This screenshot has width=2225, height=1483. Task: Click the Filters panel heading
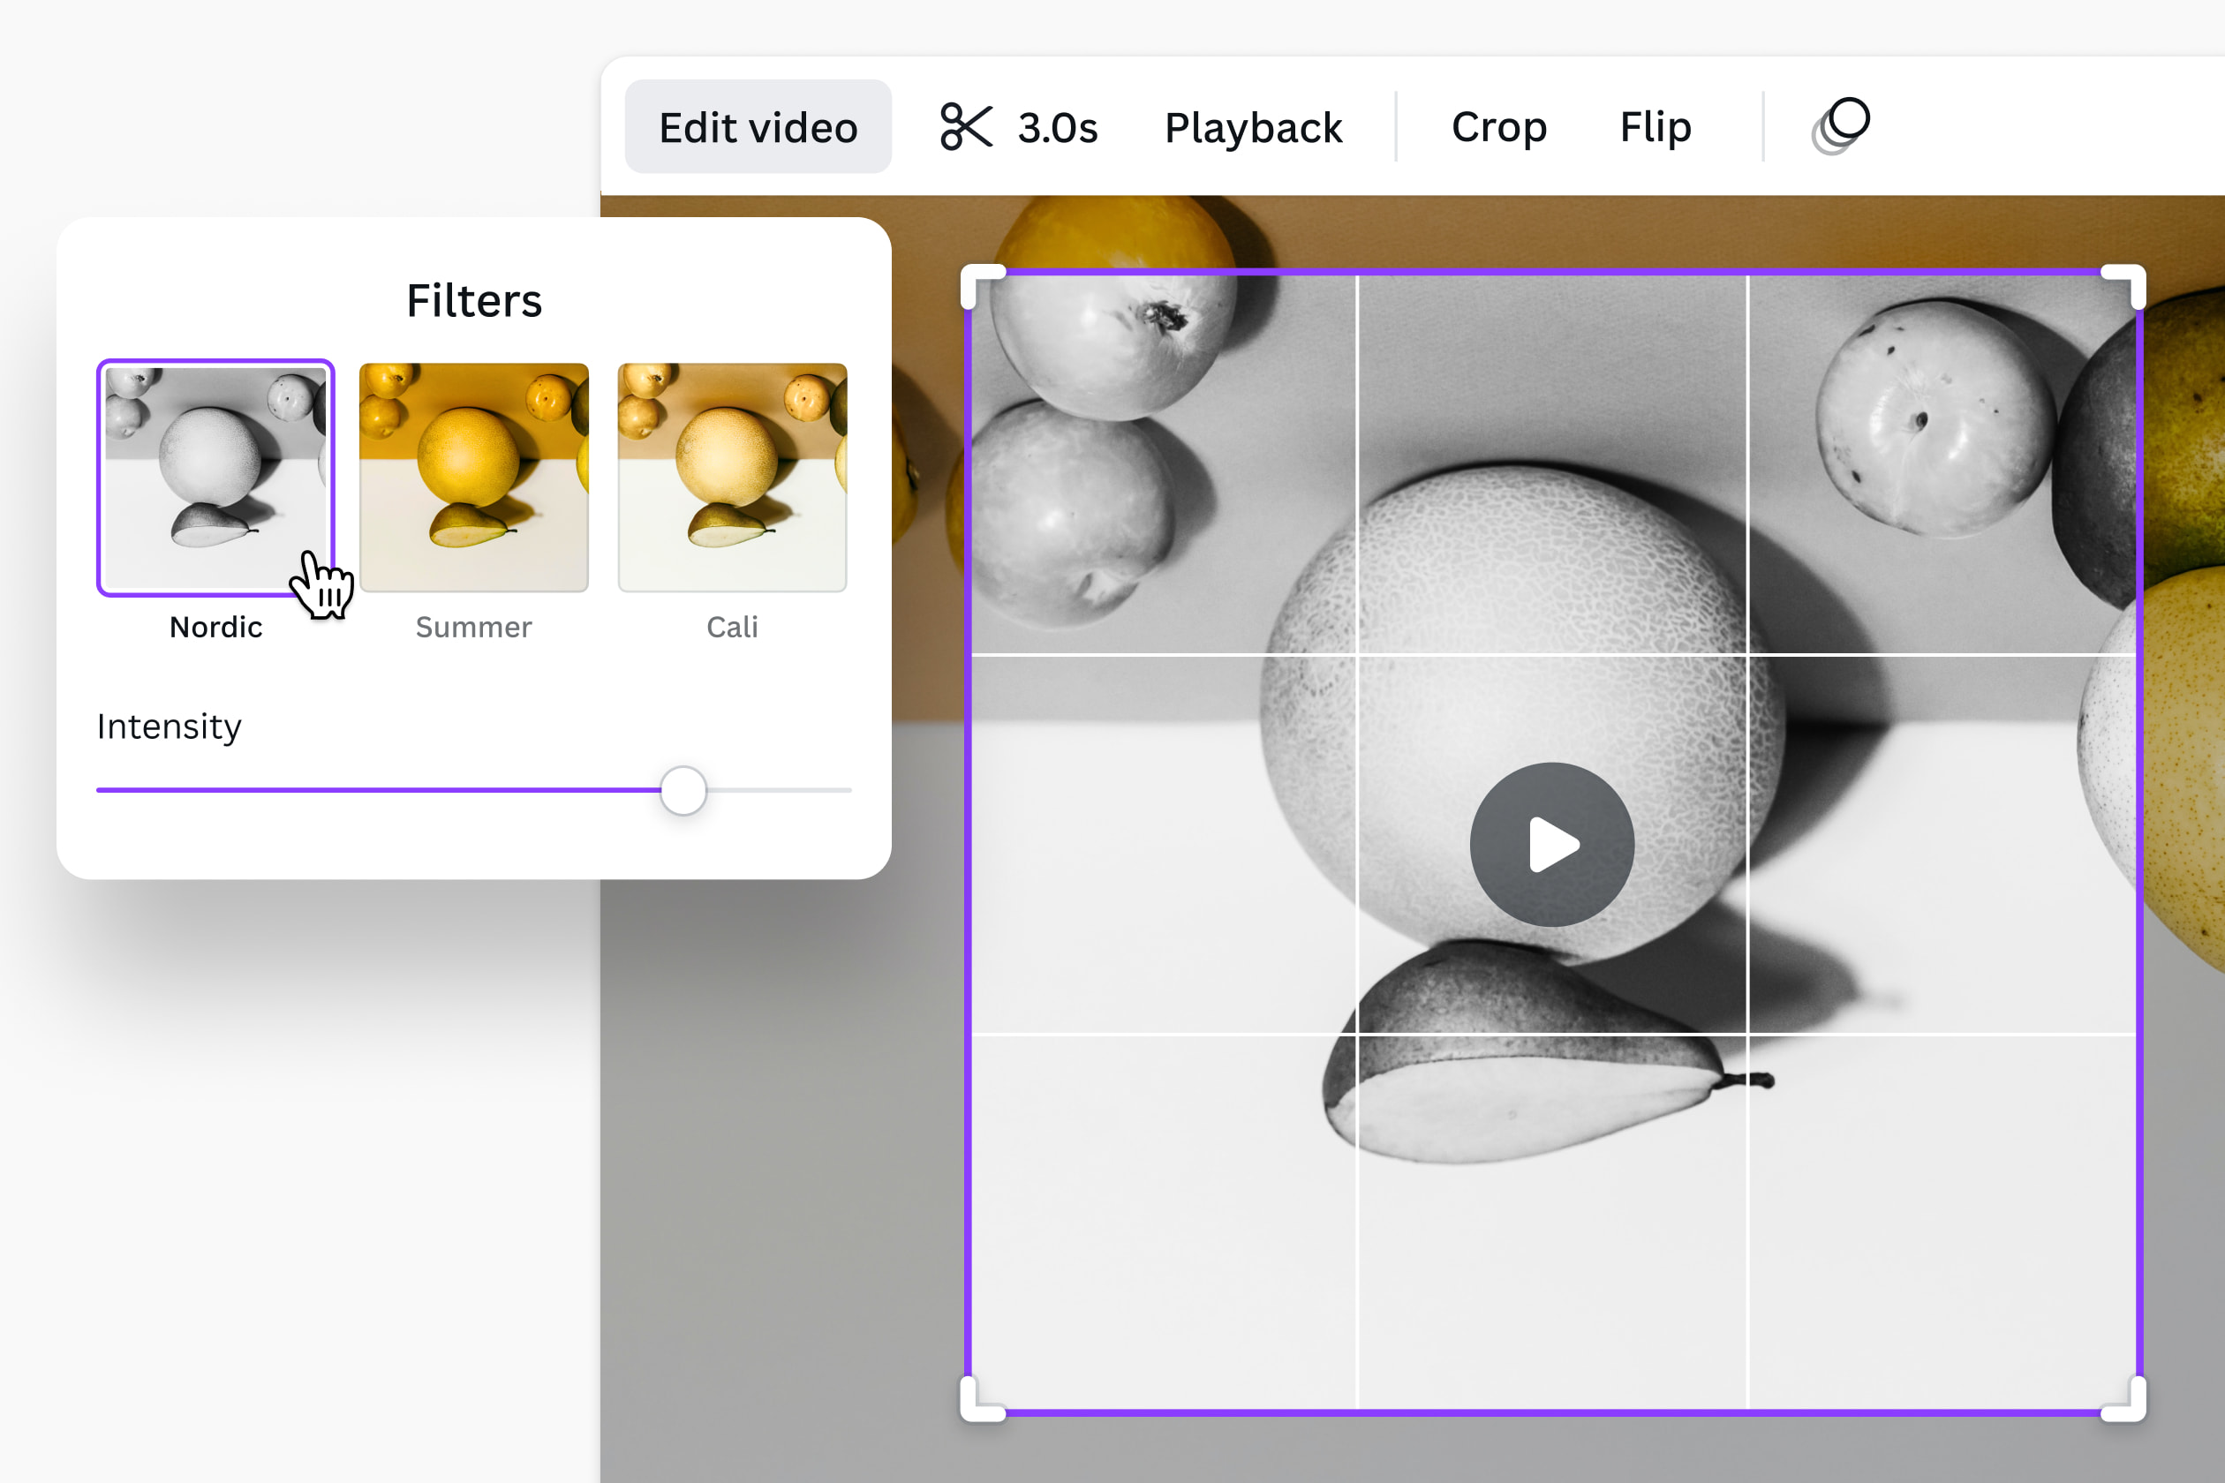[474, 300]
